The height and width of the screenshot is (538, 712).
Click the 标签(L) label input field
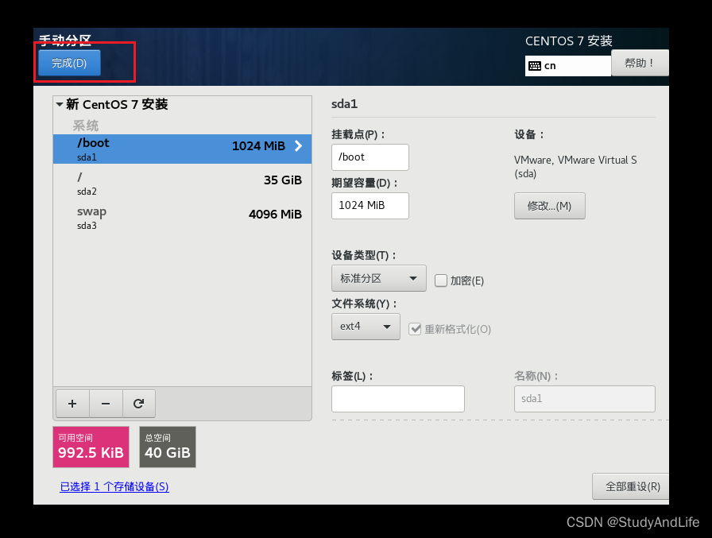[x=397, y=398]
